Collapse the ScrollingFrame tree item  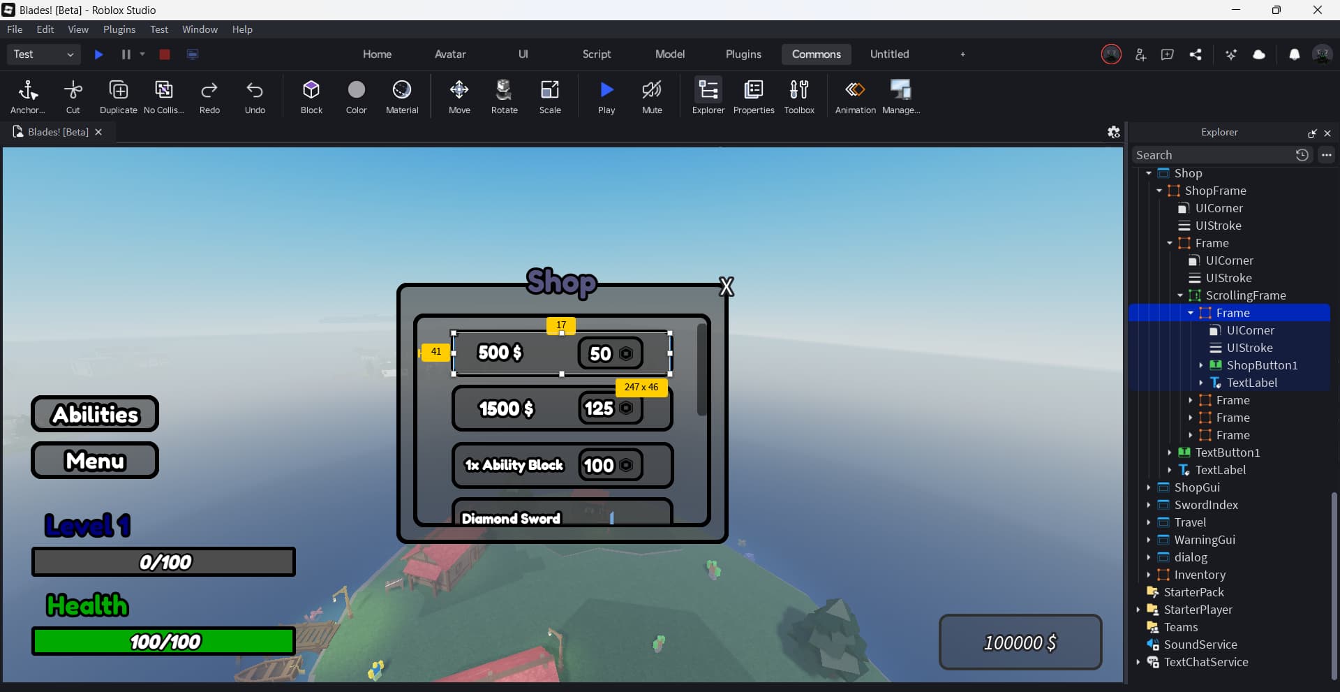tap(1179, 295)
